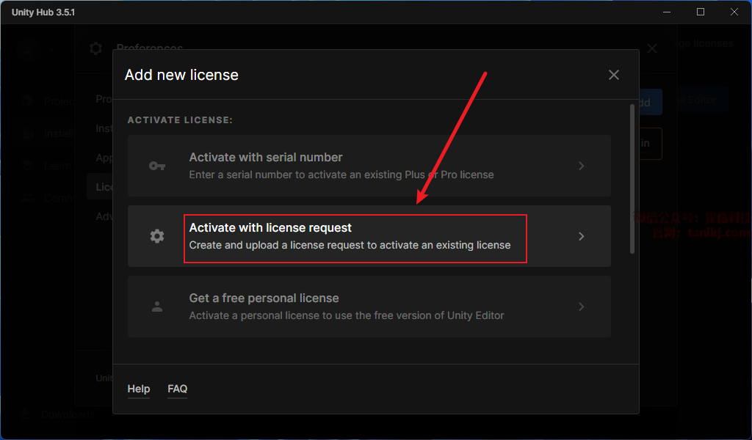Click the Preferences gear icon in the header
The width and height of the screenshot is (752, 440).
[x=95, y=49]
